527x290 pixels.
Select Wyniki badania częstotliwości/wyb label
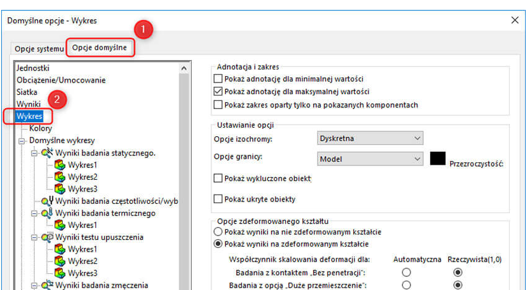coord(117,201)
